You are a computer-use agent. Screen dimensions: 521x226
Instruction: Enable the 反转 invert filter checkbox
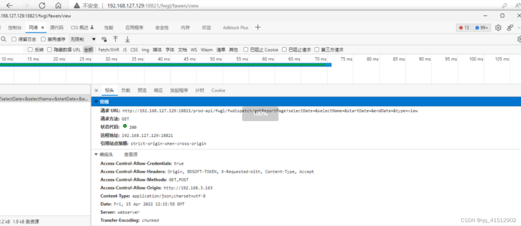coord(30,50)
